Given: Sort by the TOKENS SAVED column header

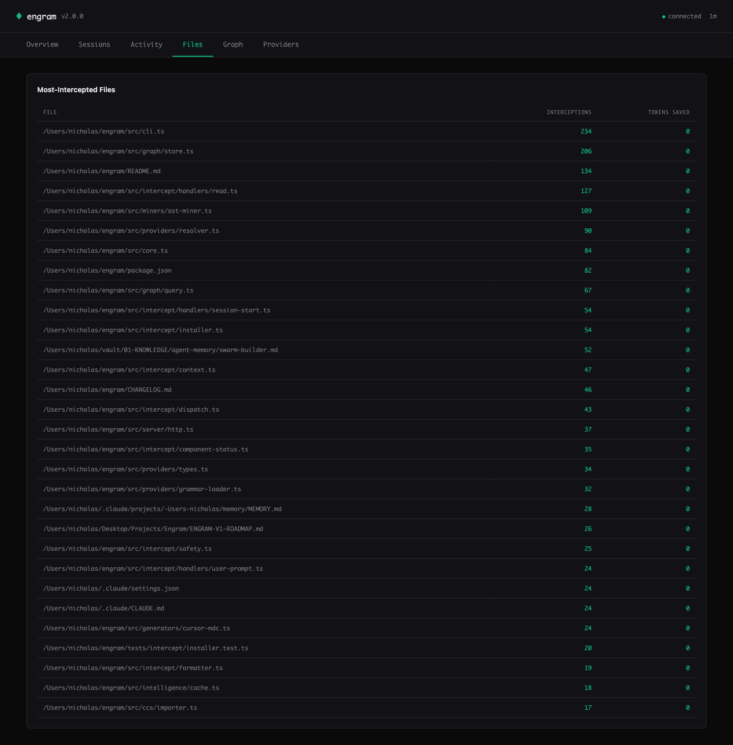Looking at the screenshot, I should (x=669, y=112).
